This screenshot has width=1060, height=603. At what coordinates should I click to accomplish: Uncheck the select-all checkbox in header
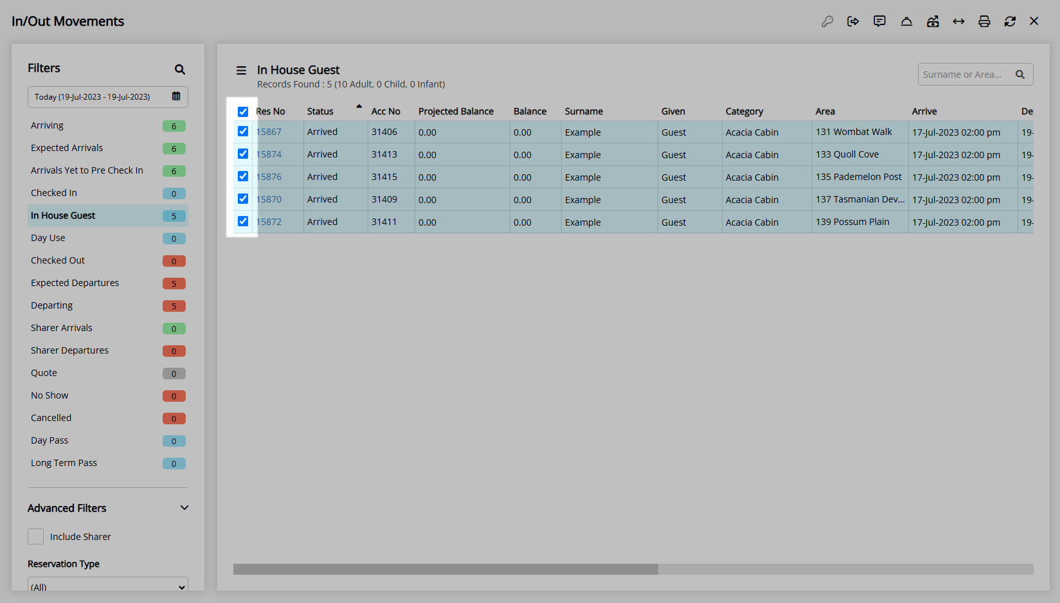click(x=243, y=112)
